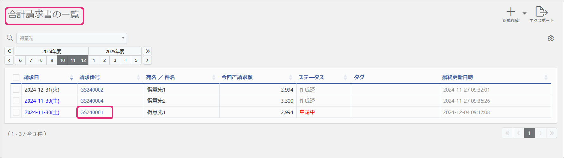Select month 11 in the period bar
This screenshot has width=564, height=158.
pyautogui.click(x=73, y=60)
